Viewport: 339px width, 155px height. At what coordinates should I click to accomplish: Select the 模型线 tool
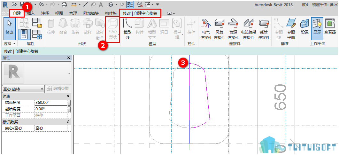127,29
